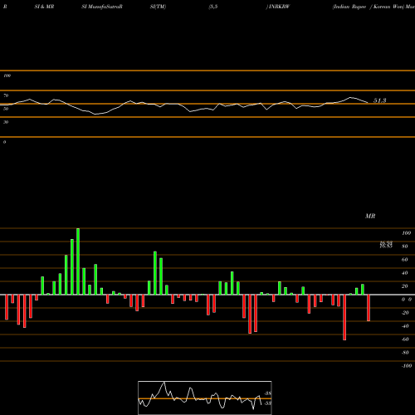
Task: Click the MR scale label -60
Action: click(405, 339)
